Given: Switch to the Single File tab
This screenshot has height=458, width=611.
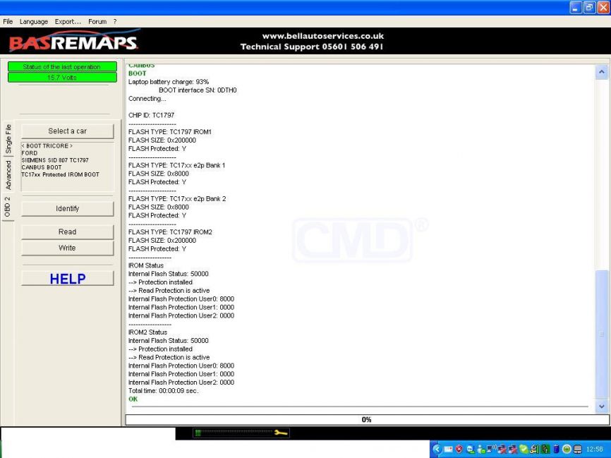Looking at the screenshot, I should click(8, 138).
